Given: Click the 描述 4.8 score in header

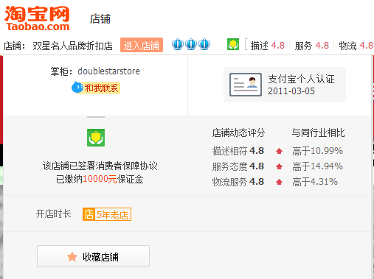Looking at the screenshot, I should click(268, 46).
